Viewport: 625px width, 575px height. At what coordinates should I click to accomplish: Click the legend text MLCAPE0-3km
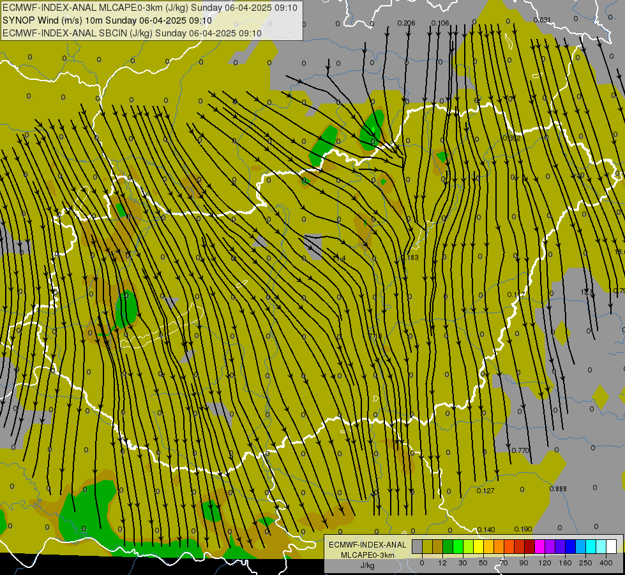coord(368,555)
